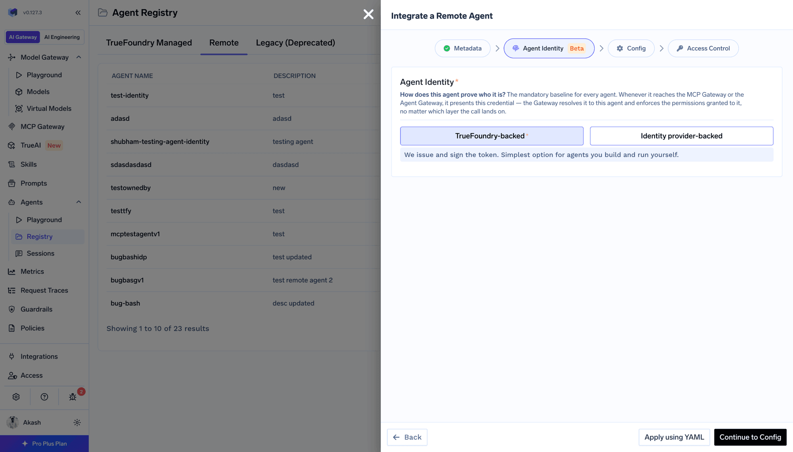Choose TrueFoundry-backed identity option
This screenshot has height=452, width=793.
[492, 136]
